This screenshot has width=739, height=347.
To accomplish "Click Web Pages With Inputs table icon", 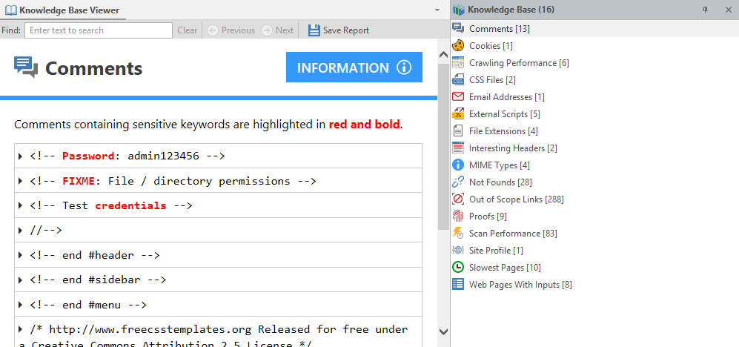I will [x=458, y=284].
